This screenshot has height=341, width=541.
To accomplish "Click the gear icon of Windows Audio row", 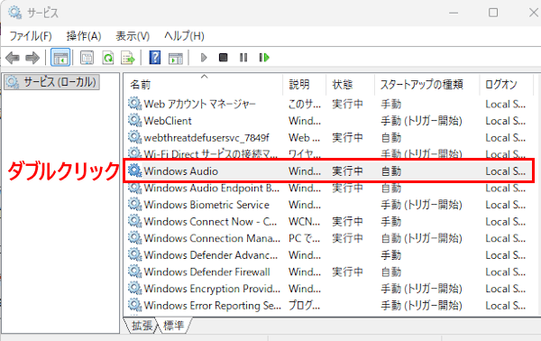I will point(134,170).
